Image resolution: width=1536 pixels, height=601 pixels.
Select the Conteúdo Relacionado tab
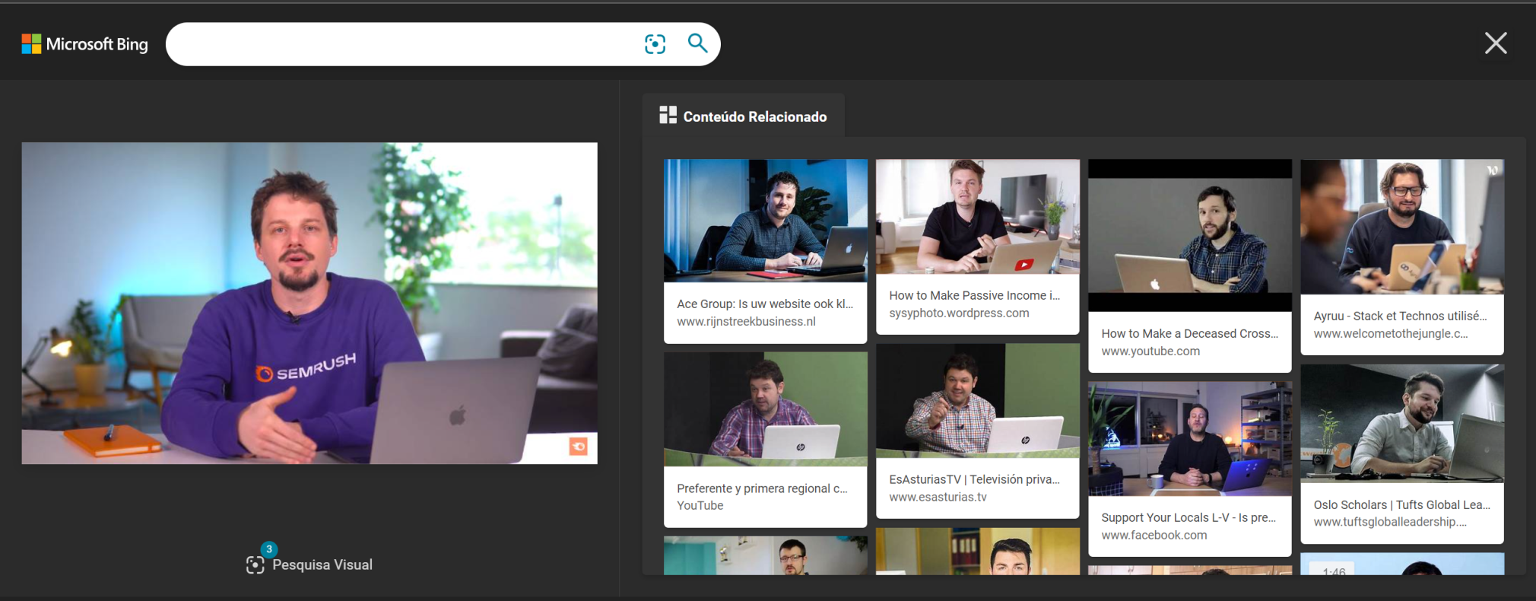click(x=743, y=116)
